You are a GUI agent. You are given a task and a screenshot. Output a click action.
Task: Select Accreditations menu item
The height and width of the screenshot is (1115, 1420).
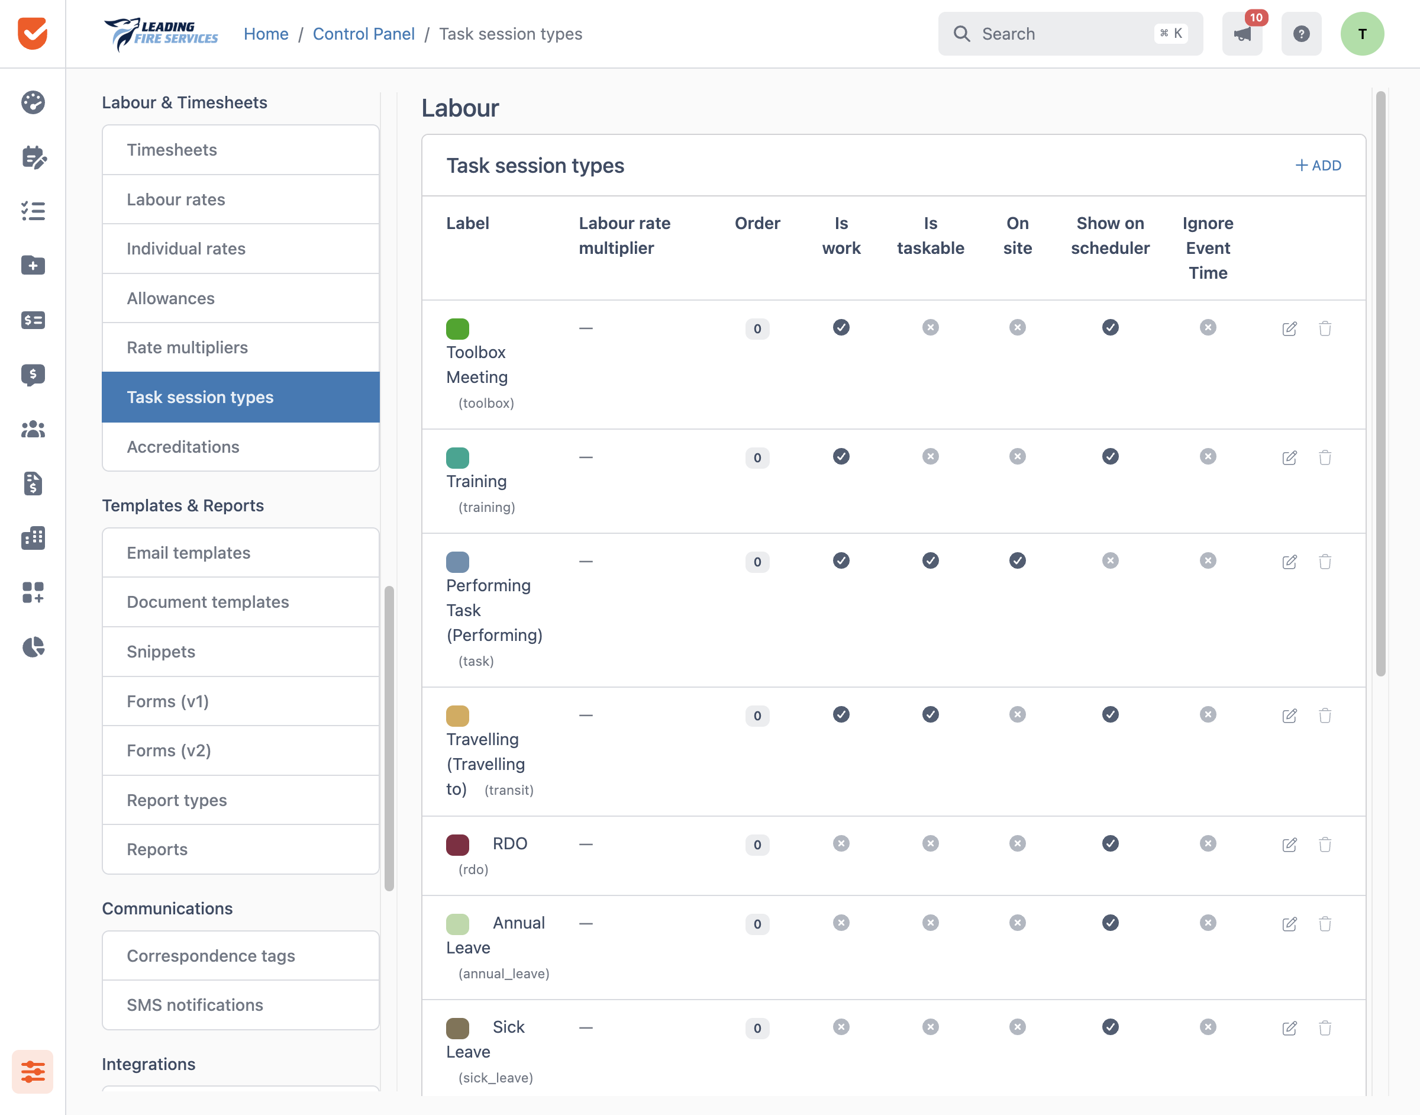(241, 446)
